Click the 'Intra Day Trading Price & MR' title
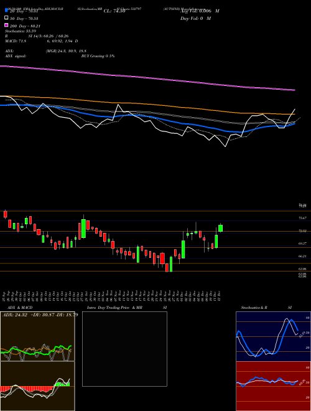 [114, 308]
